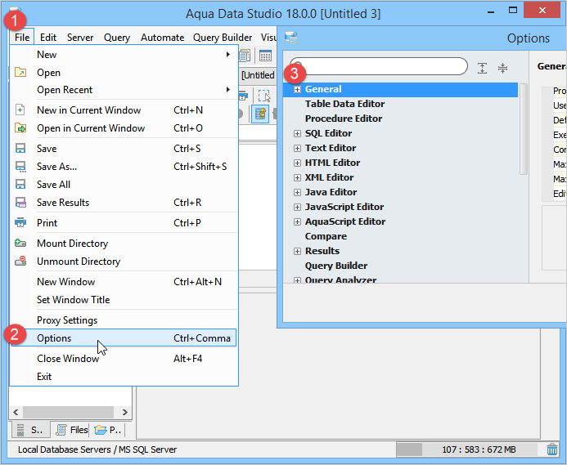Screen dimensions: 567x465
Task: Expand the Text Editor node
Action: tap(297, 148)
